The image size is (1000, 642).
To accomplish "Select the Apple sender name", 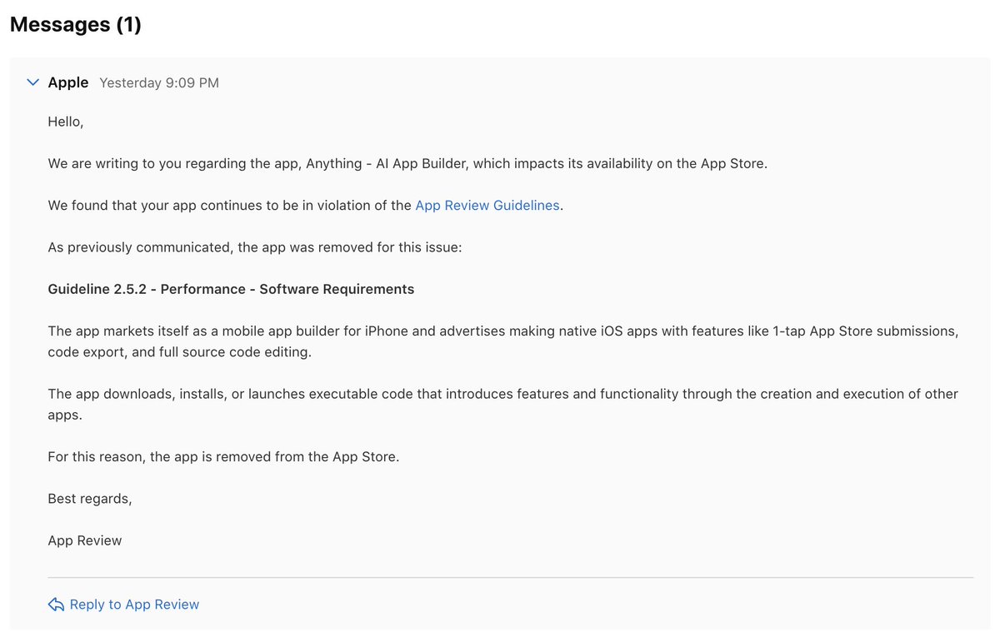I will (67, 82).
